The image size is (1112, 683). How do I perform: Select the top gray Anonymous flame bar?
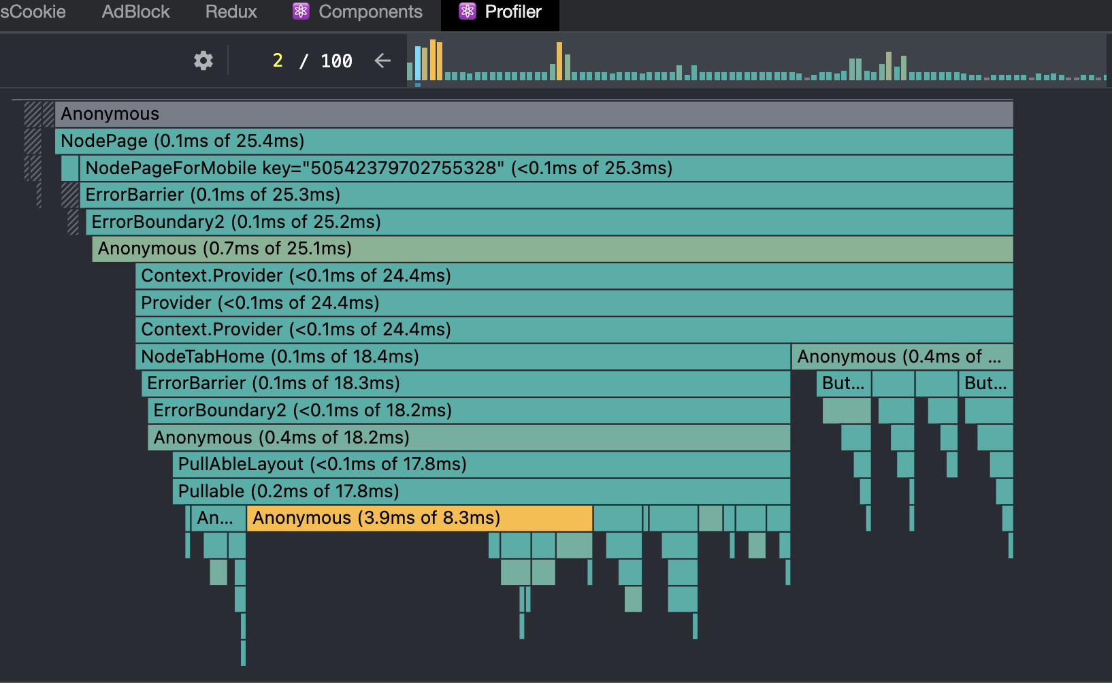(534, 114)
